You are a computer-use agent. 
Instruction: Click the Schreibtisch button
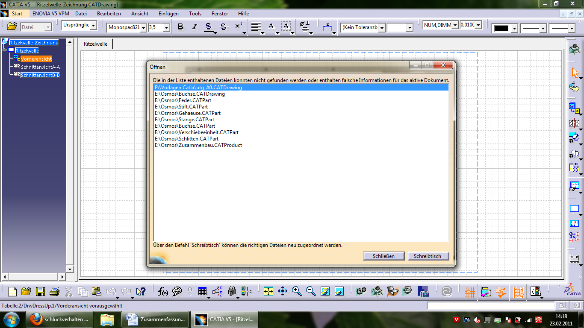428,256
